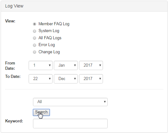Viewport: 168px width, 133px height.
Task: Open the From Date month dropdown showing Jan
Action: 66,65
